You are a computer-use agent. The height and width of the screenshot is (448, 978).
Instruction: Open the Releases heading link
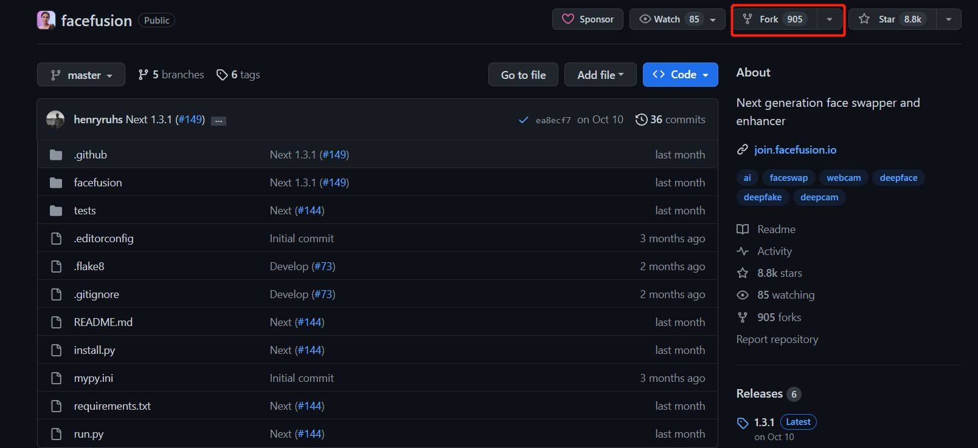[x=760, y=393]
